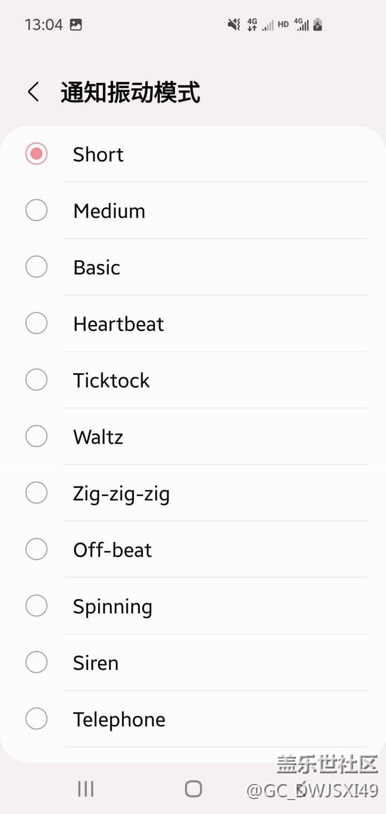Choose the Telephone radio button
This screenshot has width=386, height=814.
(36, 719)
